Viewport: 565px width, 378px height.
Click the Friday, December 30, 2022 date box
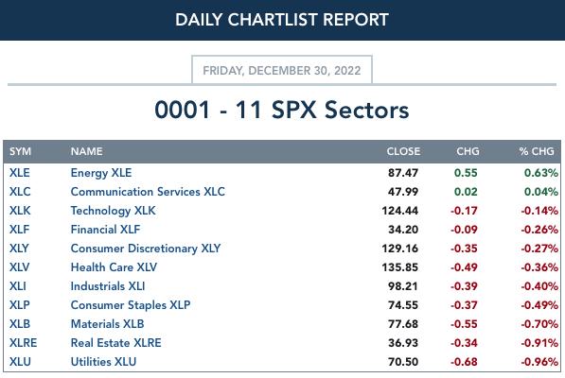pos(282,70)
